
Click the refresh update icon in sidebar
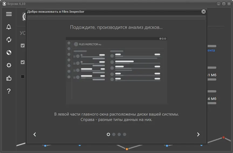point(9,40)
